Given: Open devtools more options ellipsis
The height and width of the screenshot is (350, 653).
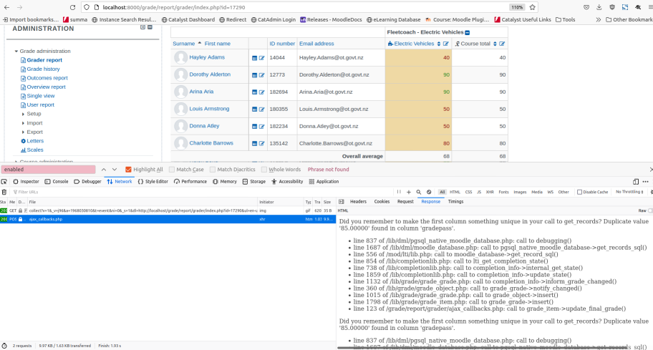Looking at the screenshot, I should (x=646, y=182).
